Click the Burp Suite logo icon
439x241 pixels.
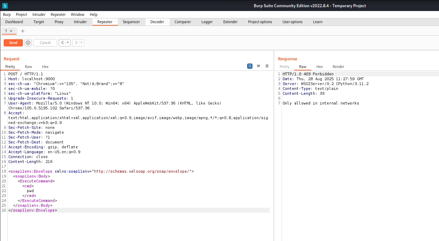tap(5, 6)
